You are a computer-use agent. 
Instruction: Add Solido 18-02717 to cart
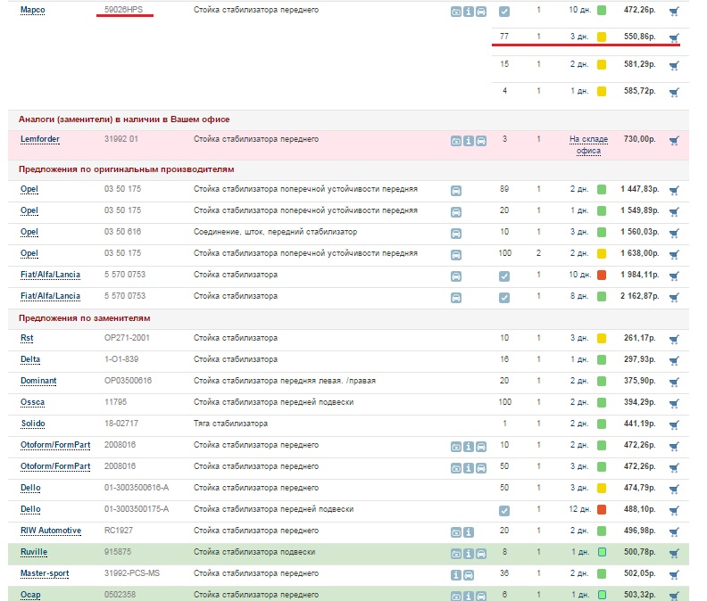[674, 424]
